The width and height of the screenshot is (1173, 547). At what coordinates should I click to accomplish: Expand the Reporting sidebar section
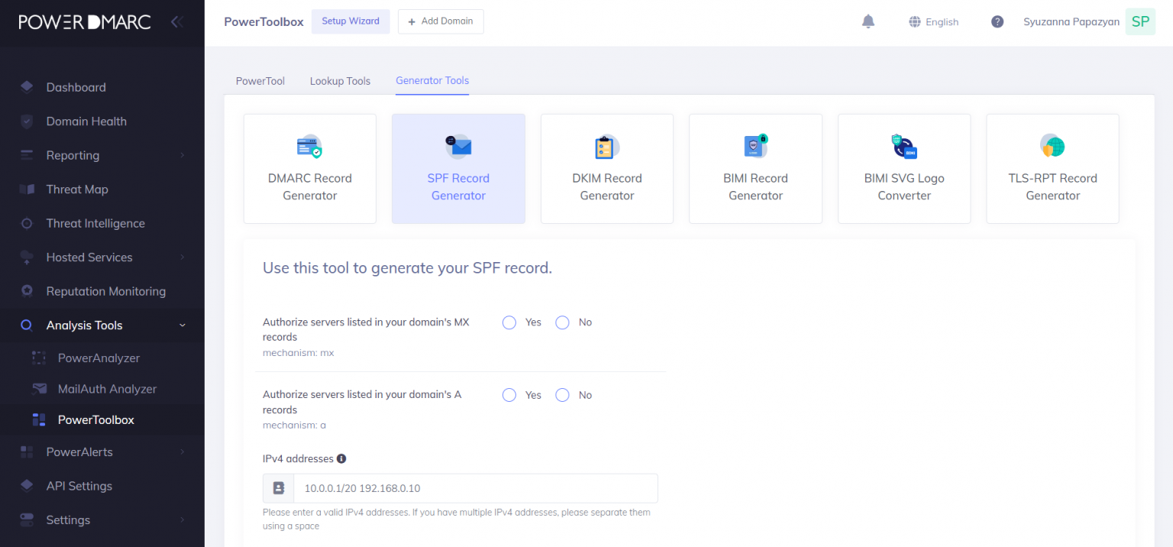coord(73,155)
